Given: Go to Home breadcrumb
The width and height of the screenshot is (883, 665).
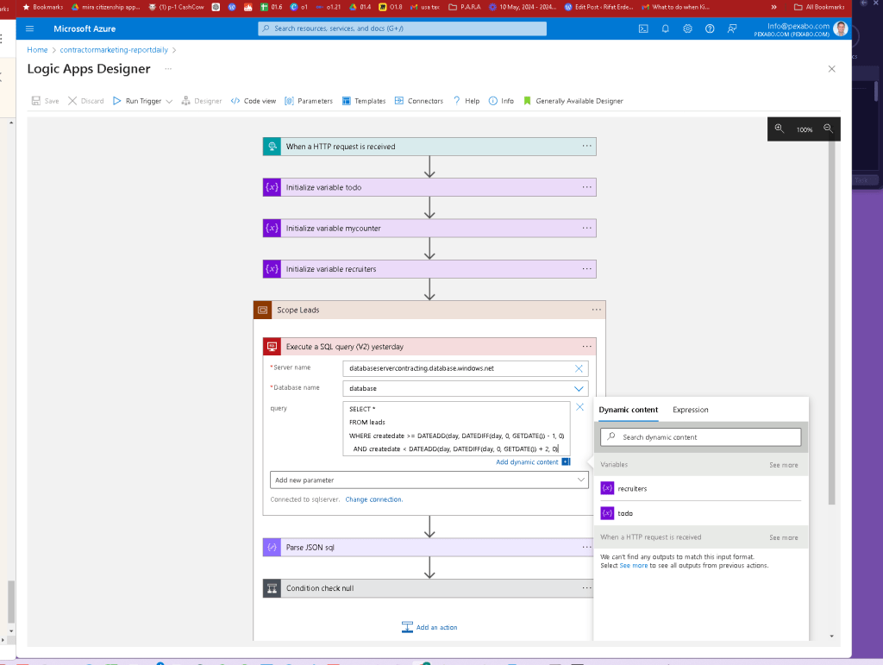Looking at the screenshot, I should (x=37, y=49).
